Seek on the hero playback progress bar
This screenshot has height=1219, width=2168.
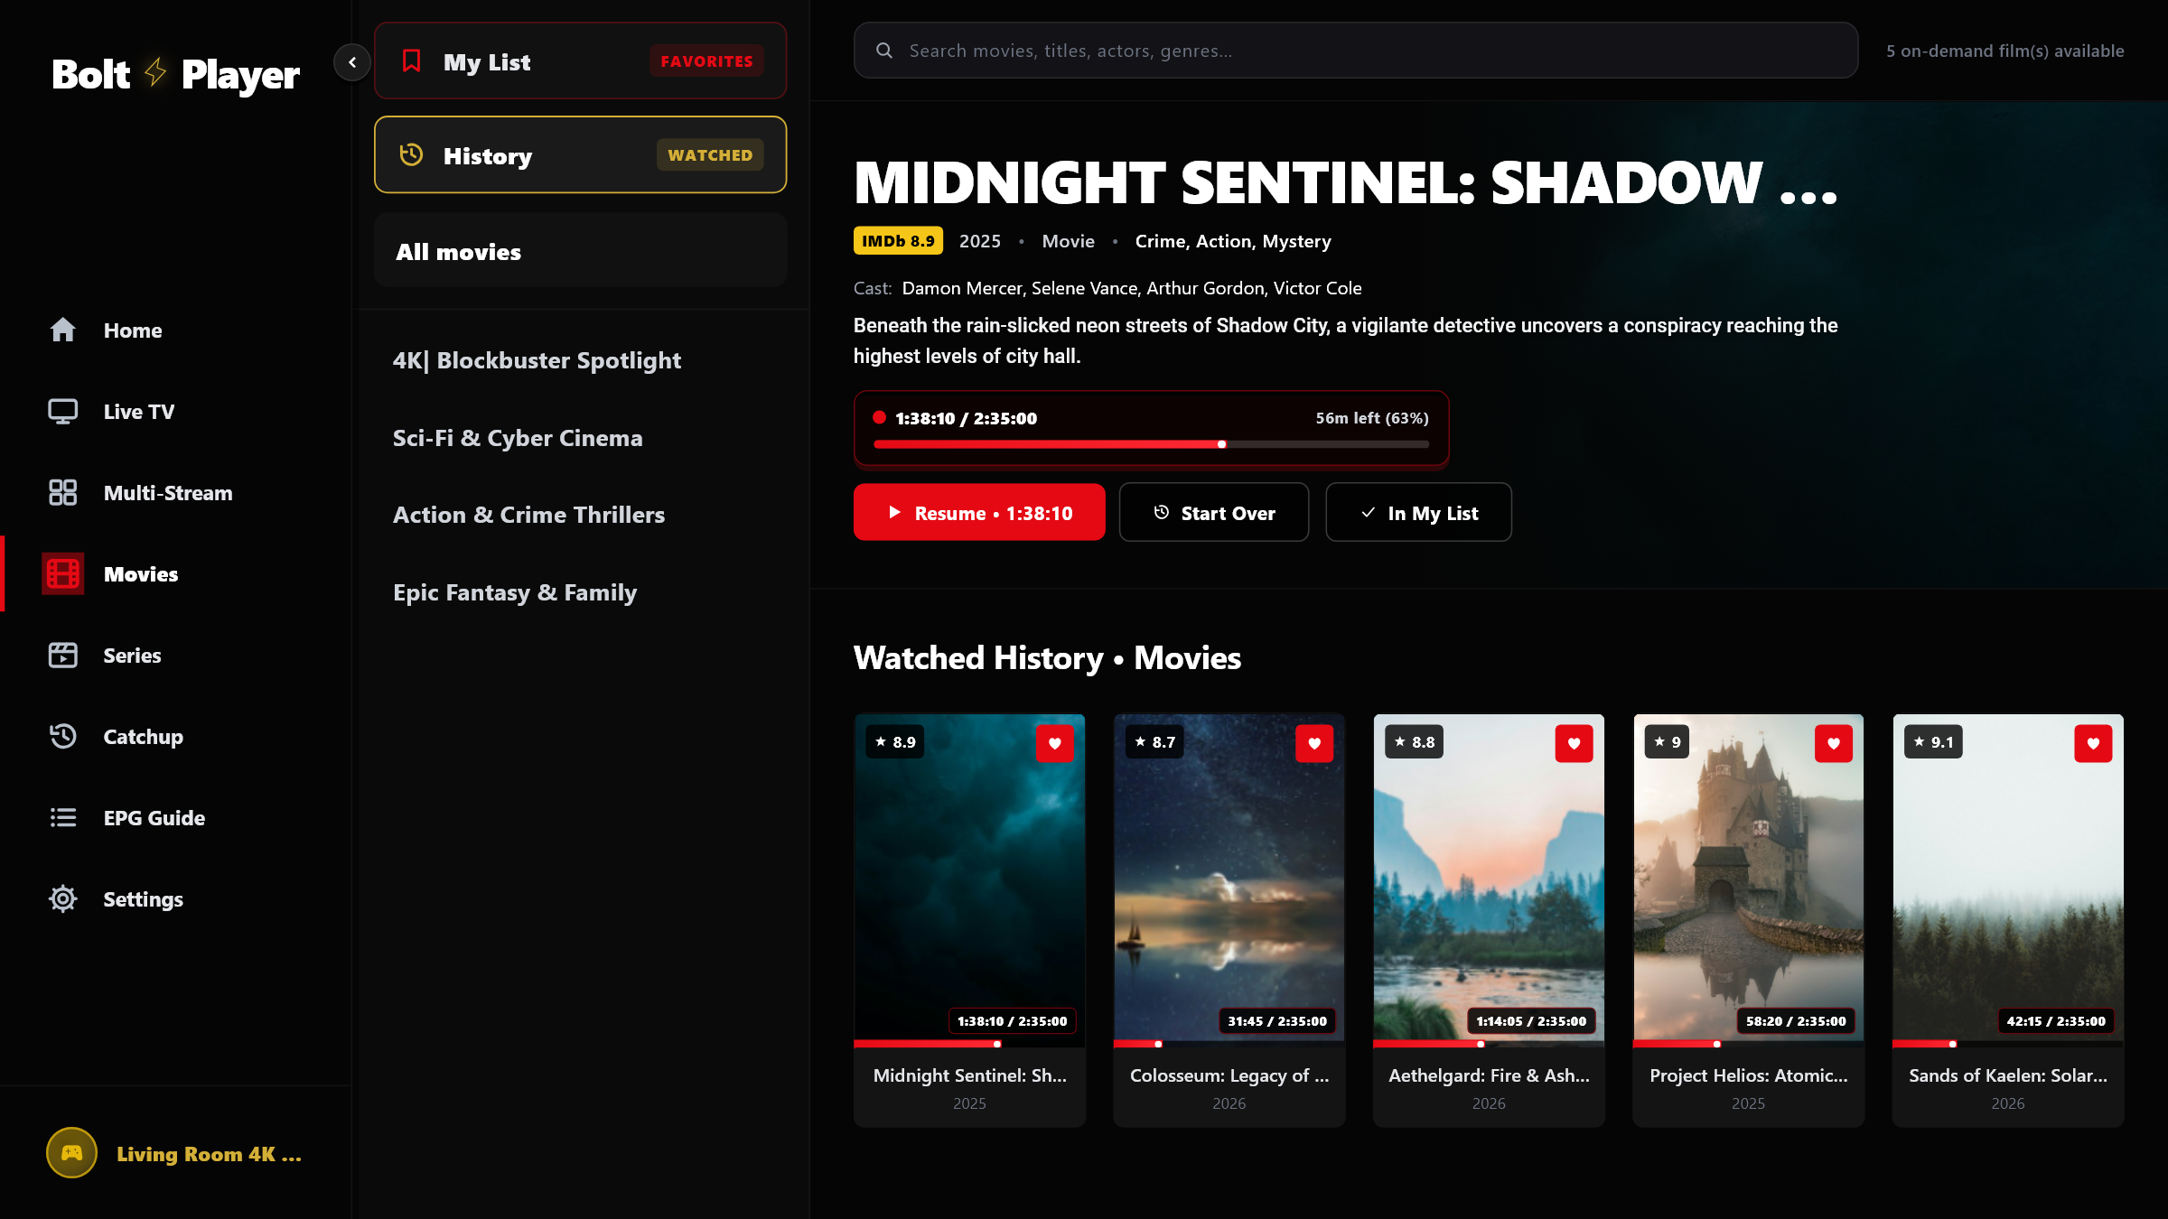(1151, 444)
